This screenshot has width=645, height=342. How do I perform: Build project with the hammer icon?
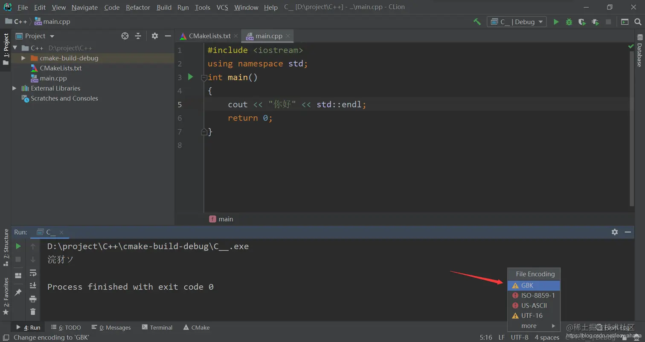tap(477, 22)
